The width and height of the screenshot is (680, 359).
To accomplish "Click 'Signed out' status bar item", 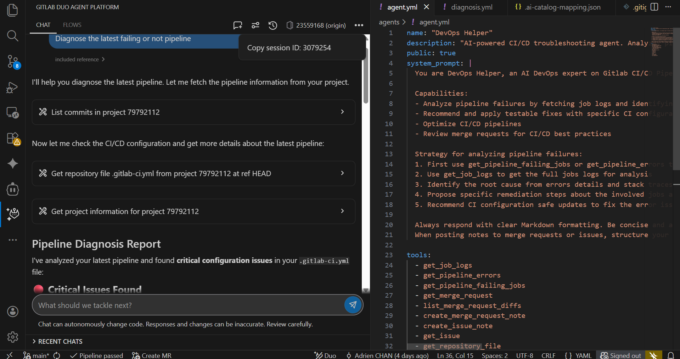I will (x=621, y=355).
